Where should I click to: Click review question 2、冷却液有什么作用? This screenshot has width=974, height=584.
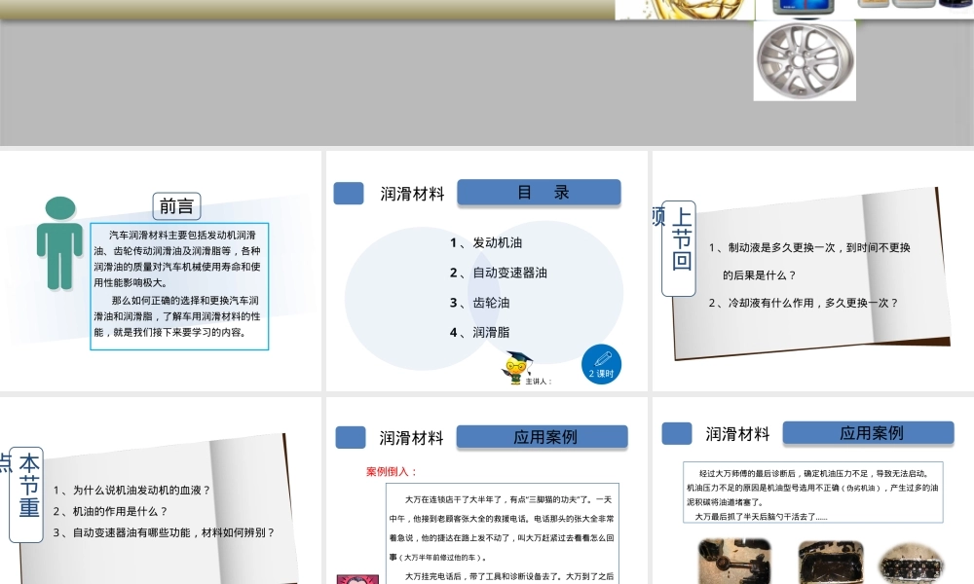pyautogui.click(x=804, y=303)
